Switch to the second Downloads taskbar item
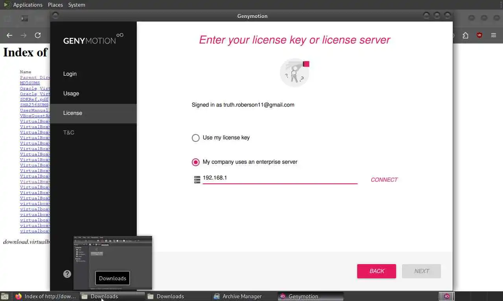Viewport: 503px width, 301px height. (178, 296)
